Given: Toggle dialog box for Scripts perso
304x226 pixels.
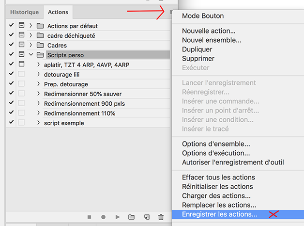Looking at the screenshot, I should tap(21, 54).
